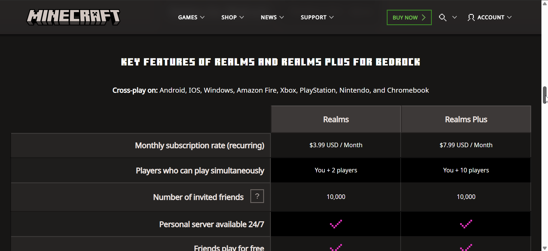Click Realms checkmark for personal server

pyautogui.click(x=336, y=224)
